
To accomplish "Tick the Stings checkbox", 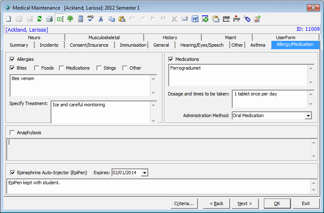I will tap(99, 68).
